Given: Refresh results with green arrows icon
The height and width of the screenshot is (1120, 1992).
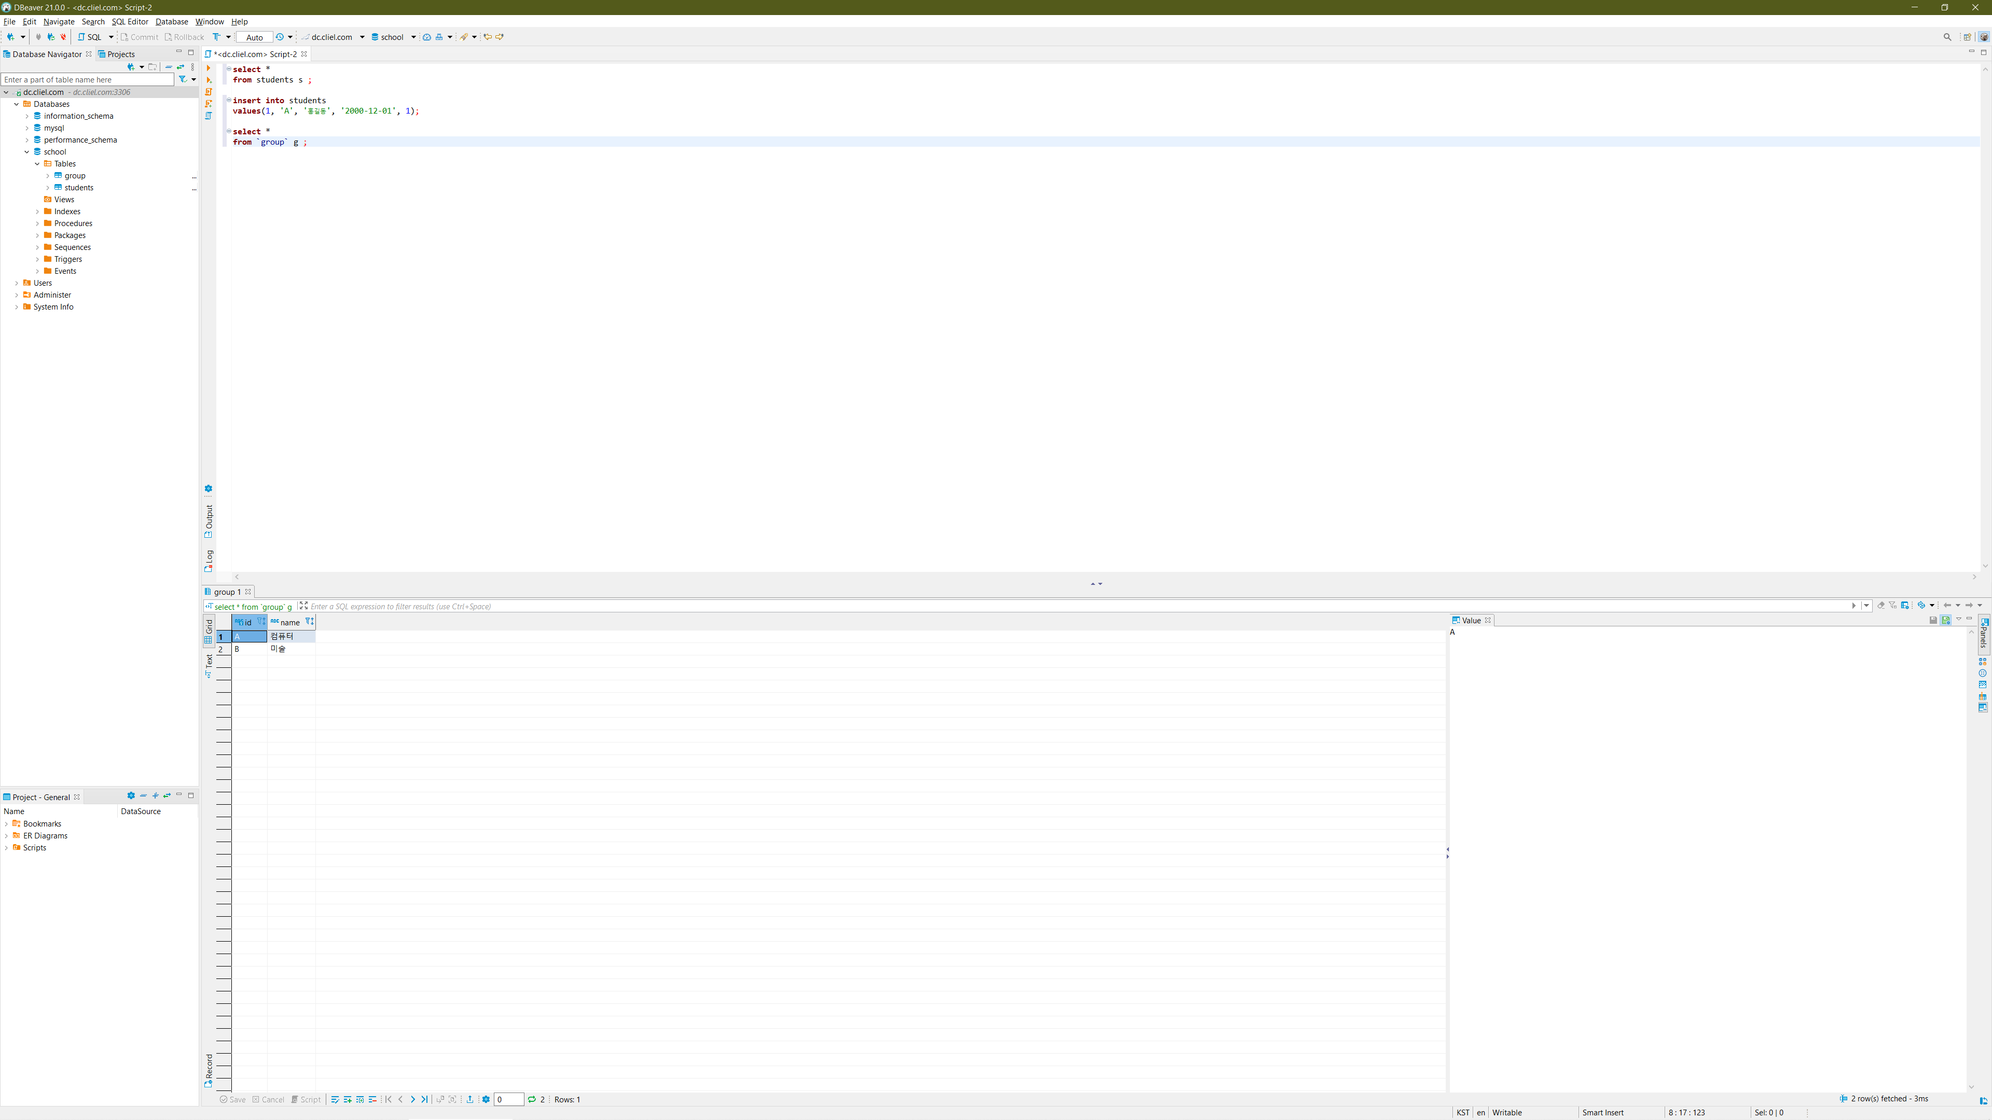Looking at the screenshot, I should point(532,1099).
